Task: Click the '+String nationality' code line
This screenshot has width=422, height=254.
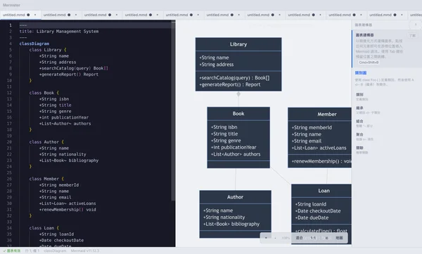Action: [x=63, y=154]
